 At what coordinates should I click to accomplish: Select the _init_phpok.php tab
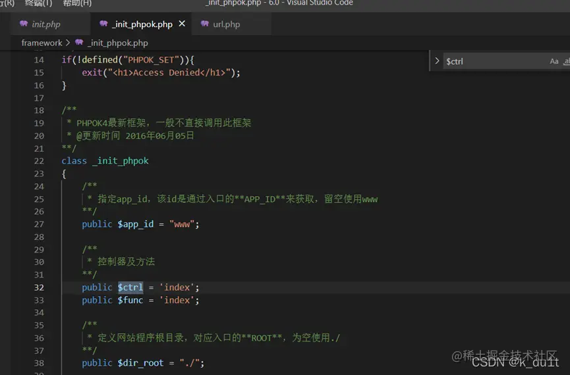point(142,24)
